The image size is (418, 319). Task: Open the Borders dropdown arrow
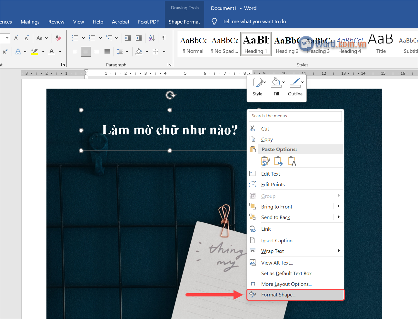coord(164,52)
